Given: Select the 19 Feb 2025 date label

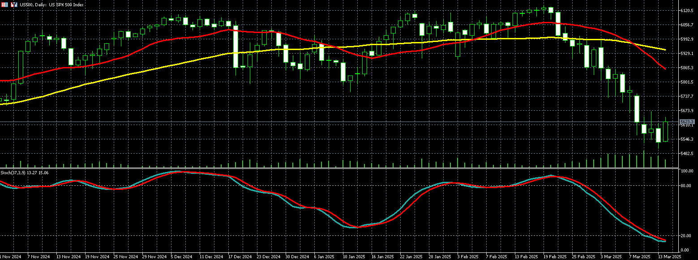Looking at the screenshot, I should pyautogui.click(x=554, y=257).
